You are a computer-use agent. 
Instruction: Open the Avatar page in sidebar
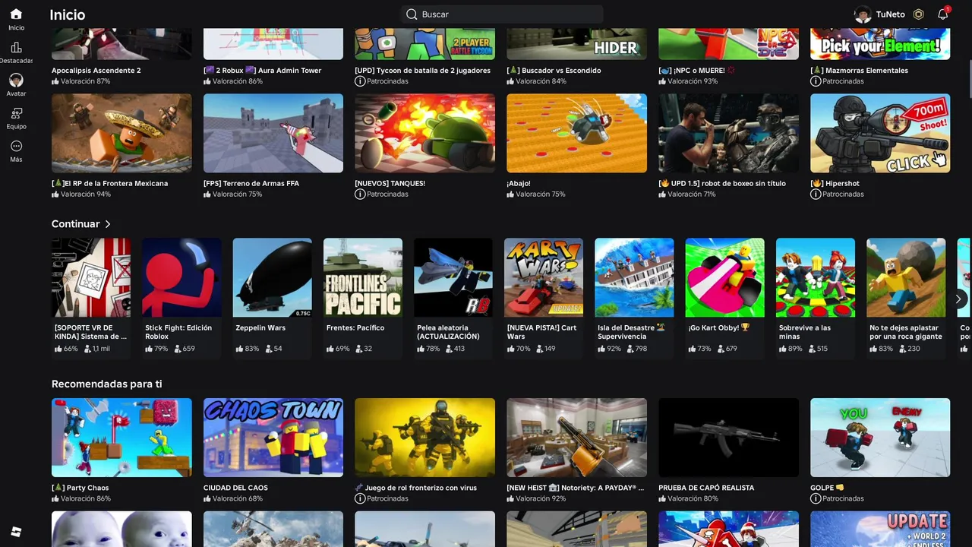coord(16,85)
